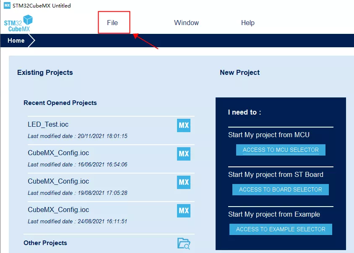Open CubeMX_Config.ioc modified 16/06/2021
Screen dimensions: 354x253
pos(58,153)
